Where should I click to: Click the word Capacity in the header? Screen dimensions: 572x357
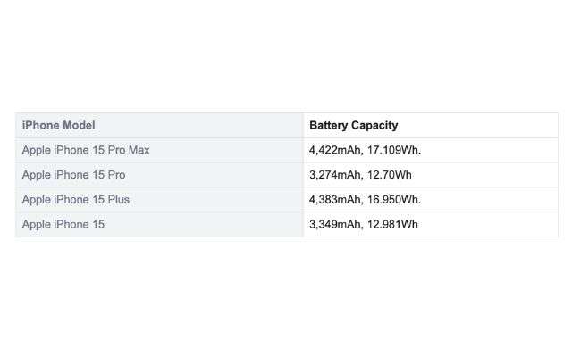[x=374, y=126]
